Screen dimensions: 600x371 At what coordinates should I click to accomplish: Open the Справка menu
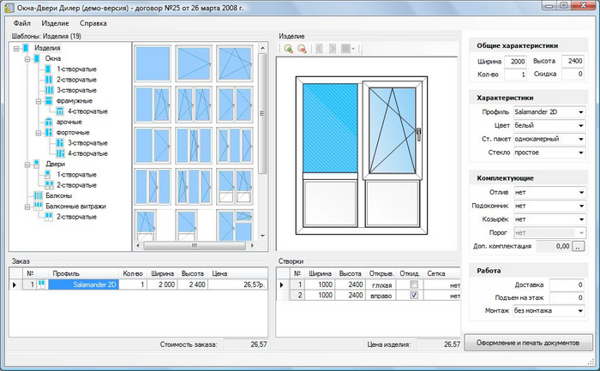coord(93,23)
